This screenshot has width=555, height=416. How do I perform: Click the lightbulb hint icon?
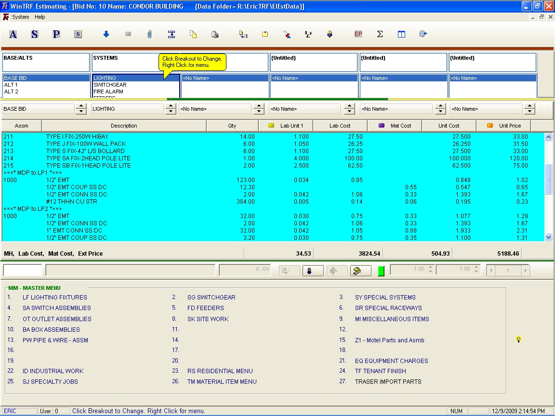pyautogui.click(x=518, y=339)
